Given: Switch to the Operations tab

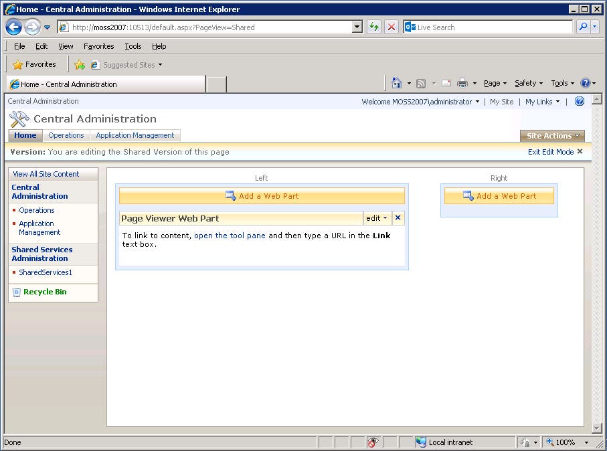Looking at the screenshot, I should (x=66, y=135).
